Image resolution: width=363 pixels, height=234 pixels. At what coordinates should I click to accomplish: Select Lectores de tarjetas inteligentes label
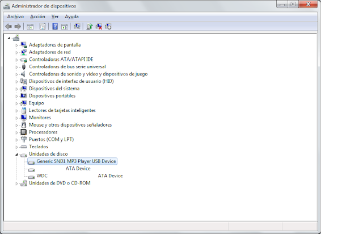click(62, 110)
